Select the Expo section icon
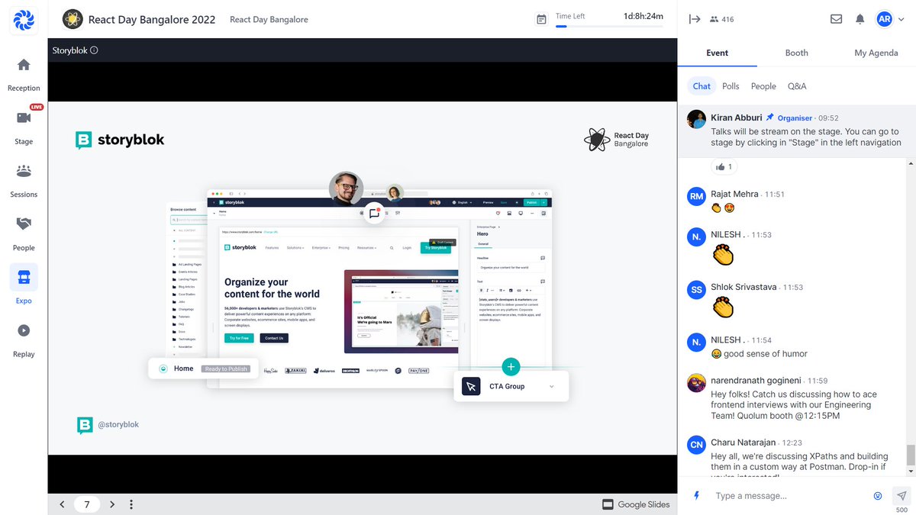 [24, 278]
